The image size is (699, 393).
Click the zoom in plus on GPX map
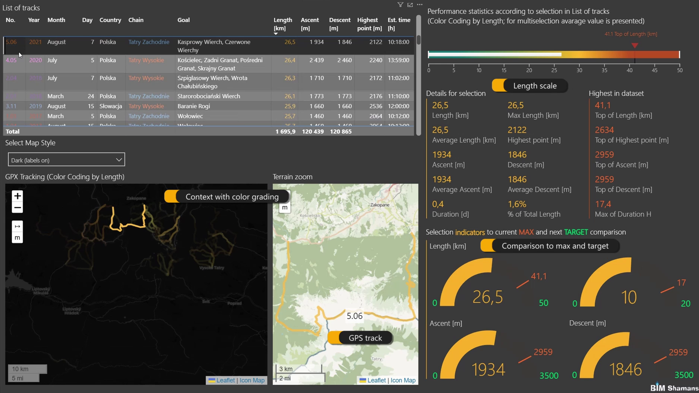click(17, 196)
